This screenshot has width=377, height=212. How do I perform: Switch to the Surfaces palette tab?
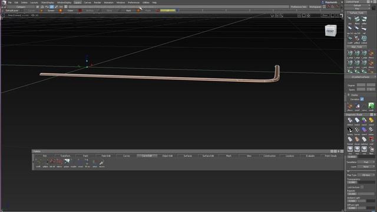click(x=188, y=155)
